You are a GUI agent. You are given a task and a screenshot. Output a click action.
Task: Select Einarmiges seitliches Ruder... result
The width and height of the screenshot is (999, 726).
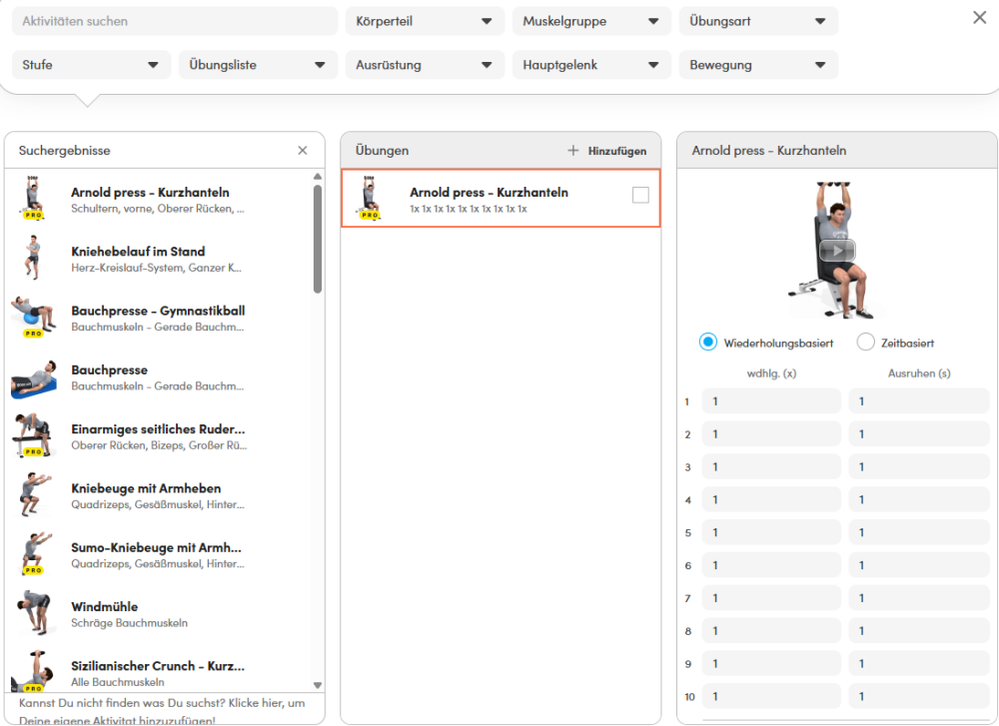coord(158,435)
